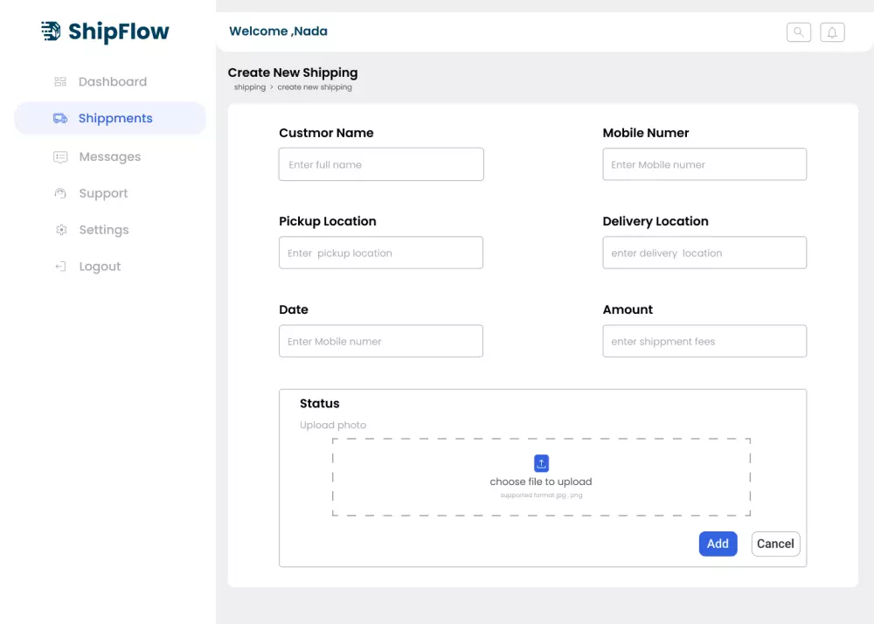Image resolution: width=874 pixels, height=624 pixels.
Task: Click the blue upload file icon
Action: pyautogui.click(x=541, y=463)
